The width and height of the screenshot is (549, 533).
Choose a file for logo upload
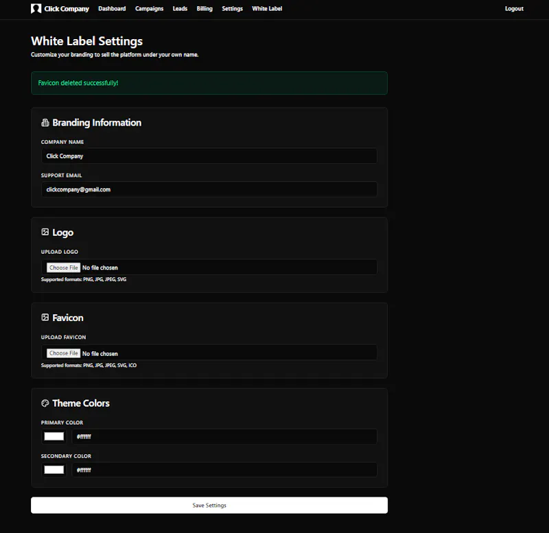(63, 268)
